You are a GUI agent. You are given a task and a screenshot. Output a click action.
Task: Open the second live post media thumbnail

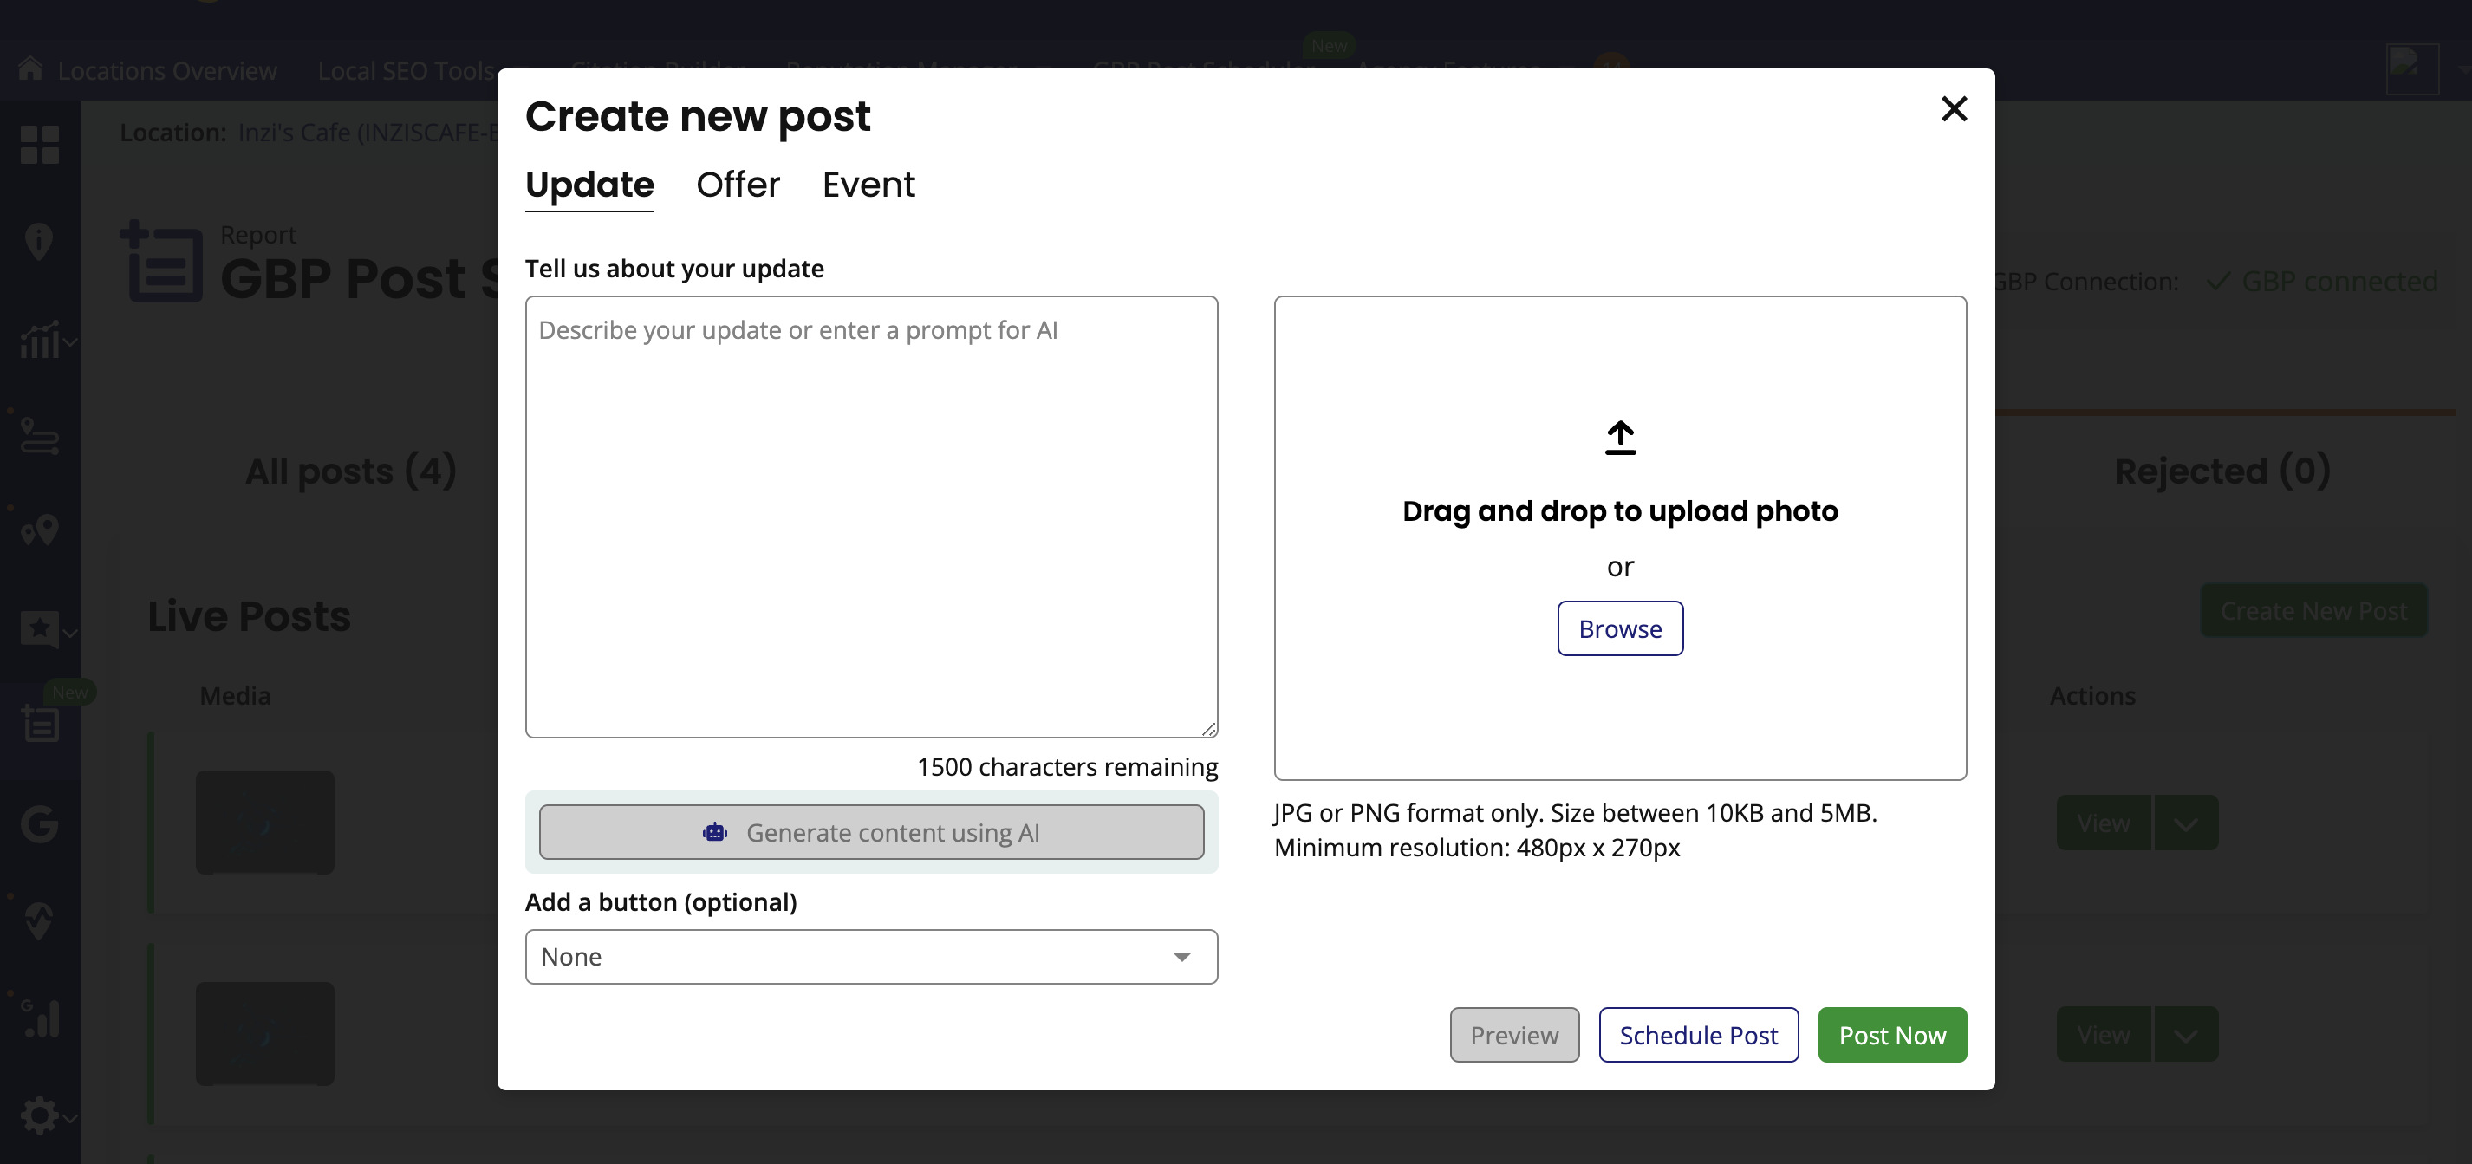click(x=265, y=1035)
